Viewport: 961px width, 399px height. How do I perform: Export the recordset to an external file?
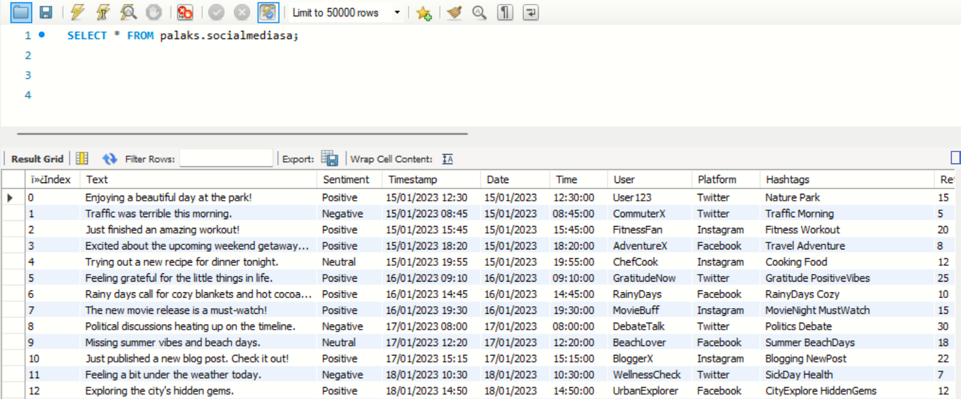click(330, 158)
